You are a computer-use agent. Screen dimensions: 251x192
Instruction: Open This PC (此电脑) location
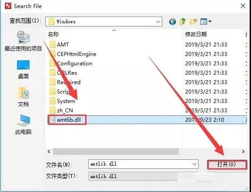click(23, 125)
